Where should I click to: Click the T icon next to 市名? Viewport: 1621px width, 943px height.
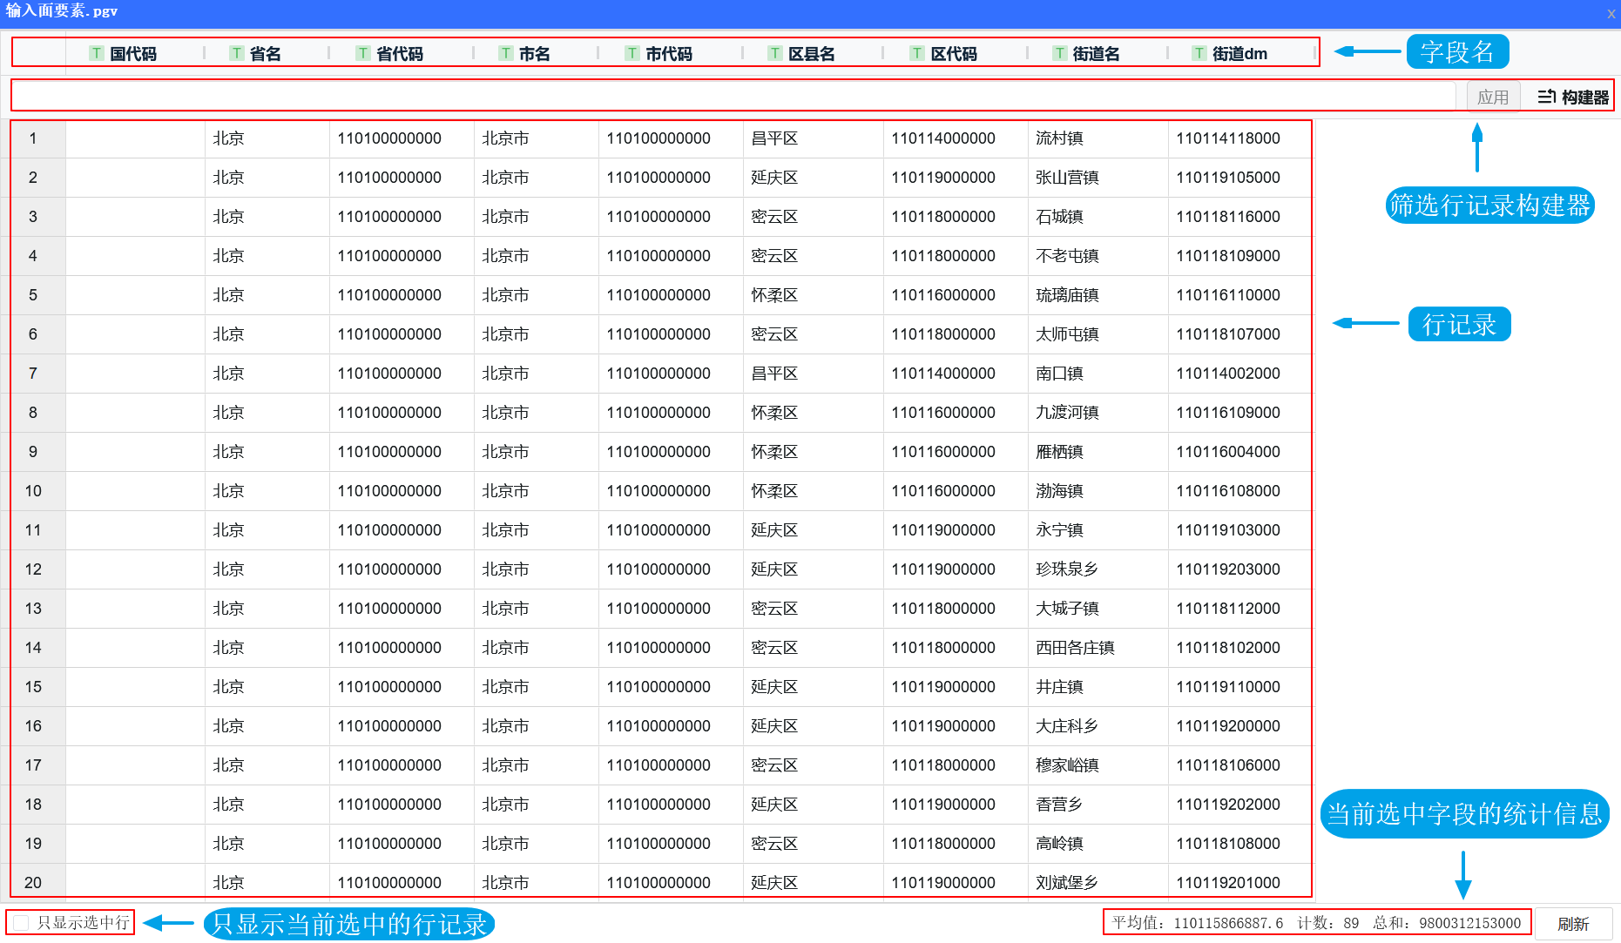(x=505, y=53)
